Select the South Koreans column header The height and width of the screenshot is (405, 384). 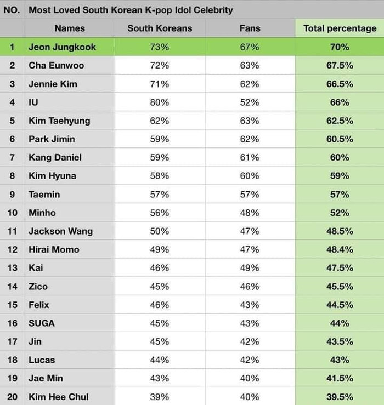(160, 28)
